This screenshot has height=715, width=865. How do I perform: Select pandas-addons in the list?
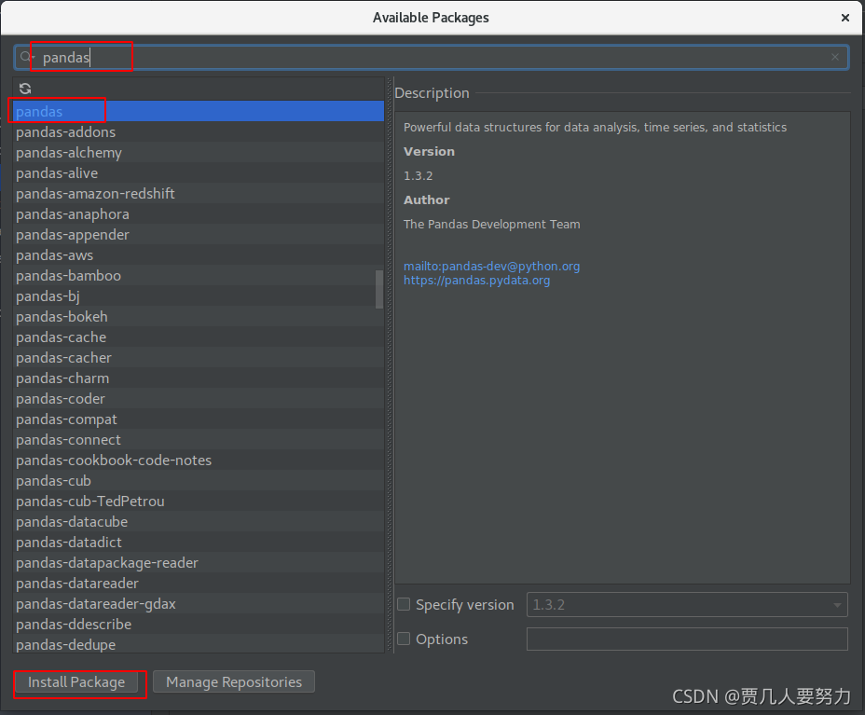point(199,131)
